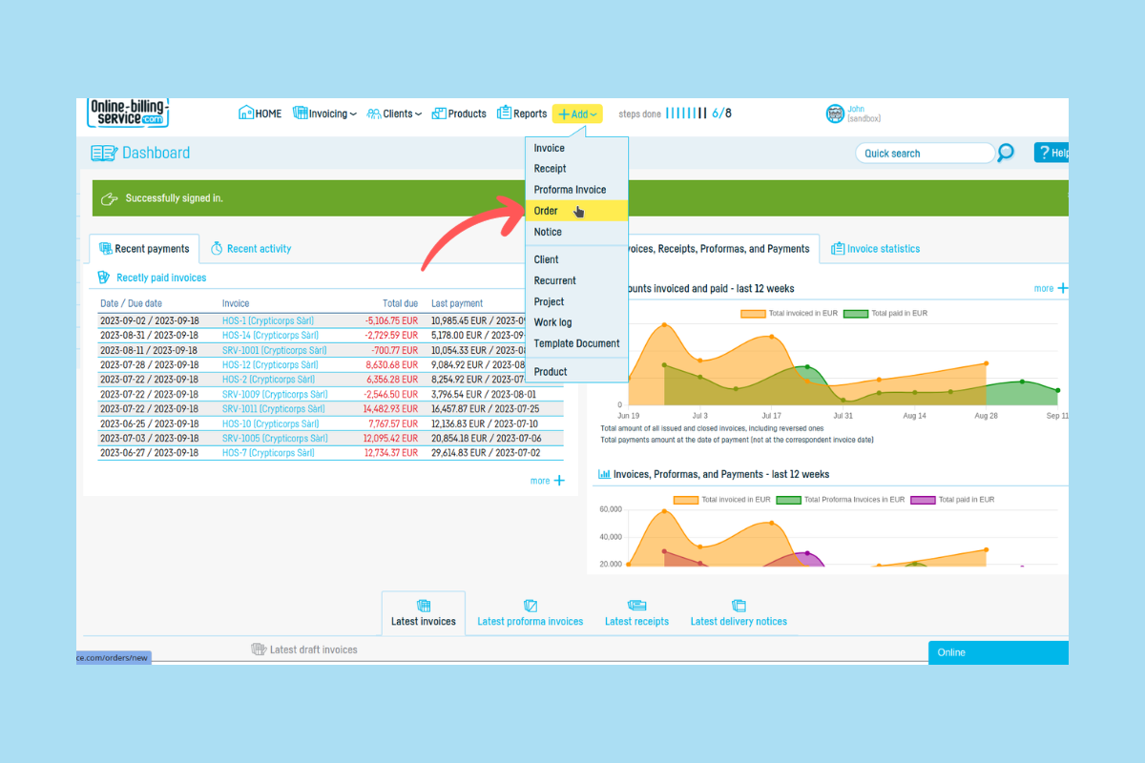Collapse the Add dropdown menu
Viewport: 1145px width, 763px height.
point(577,114)
